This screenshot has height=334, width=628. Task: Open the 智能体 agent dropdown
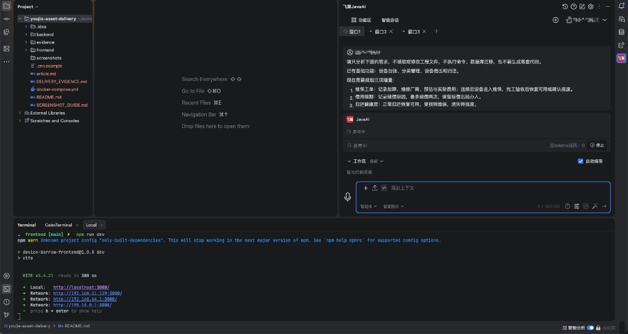point(369,207)
